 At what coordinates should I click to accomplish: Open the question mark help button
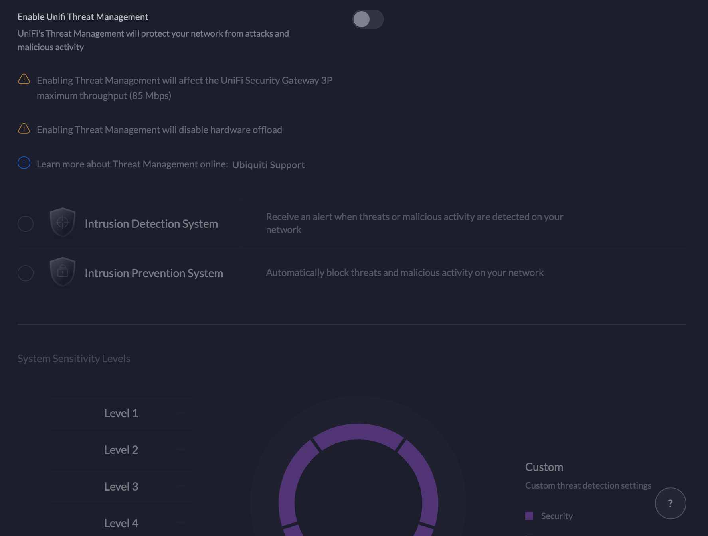670,503
